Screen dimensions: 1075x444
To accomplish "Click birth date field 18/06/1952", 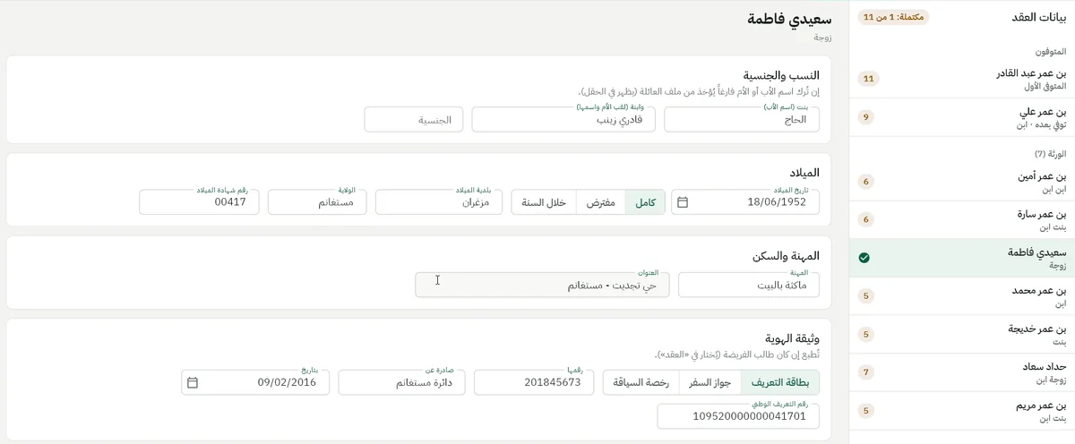I will (x=745, y=202).
